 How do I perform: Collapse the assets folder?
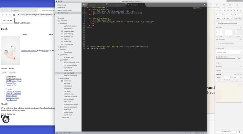coord(59,24)
